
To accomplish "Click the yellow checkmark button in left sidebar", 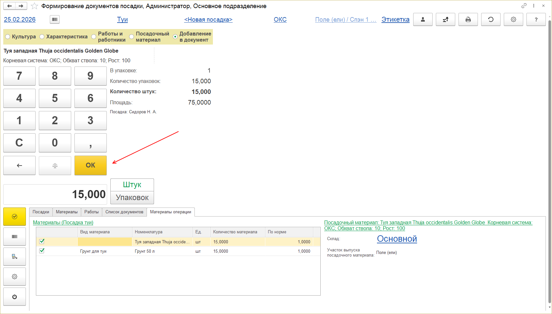I will 15,217.
